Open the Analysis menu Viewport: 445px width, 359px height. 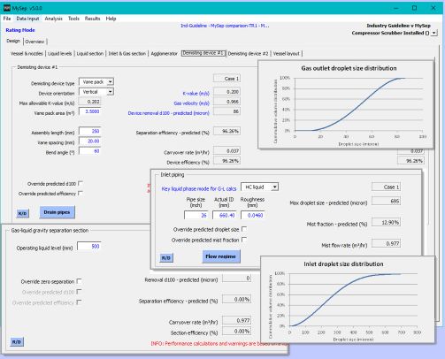point(54,19)
